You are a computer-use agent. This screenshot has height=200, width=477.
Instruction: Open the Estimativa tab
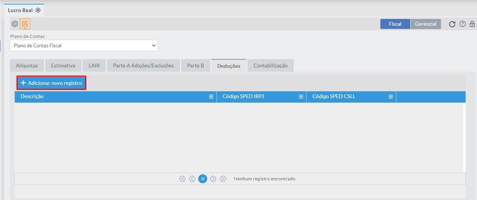[x=63, y=66]
